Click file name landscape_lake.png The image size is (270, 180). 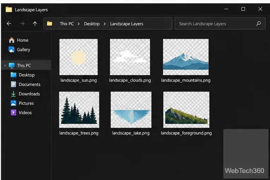click(x=131, y=133)
